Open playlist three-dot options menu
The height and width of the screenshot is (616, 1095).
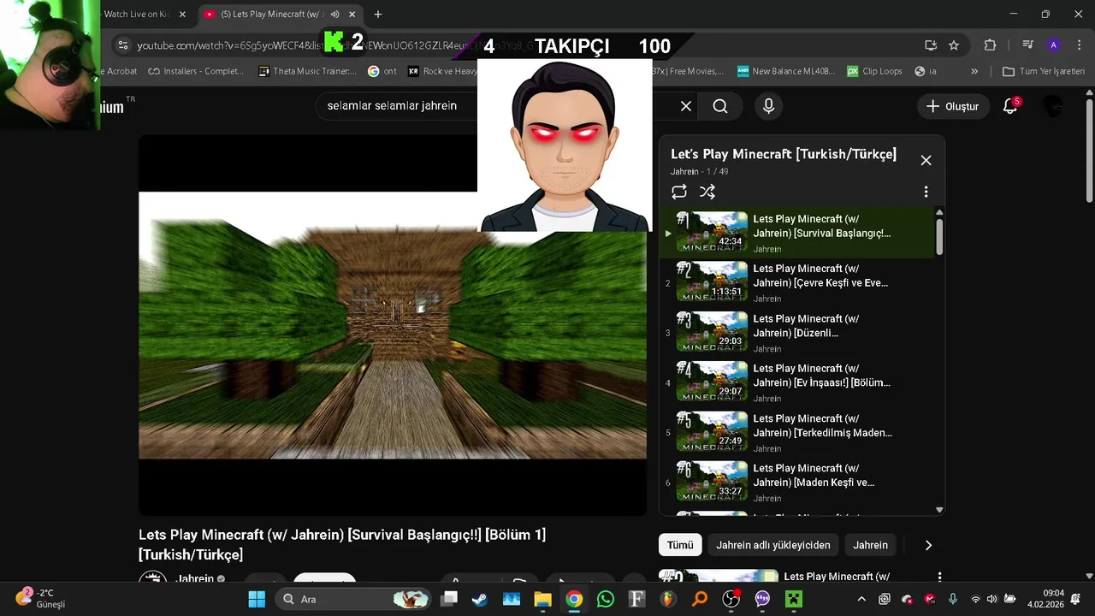click(926, 192)
